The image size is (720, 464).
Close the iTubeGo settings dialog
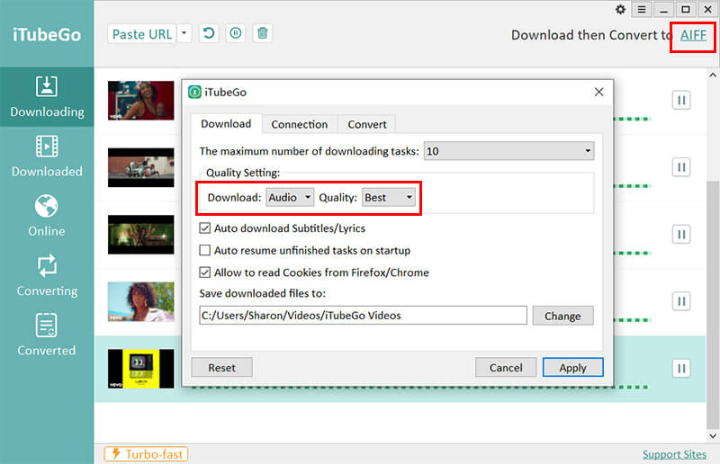tap(598, 92)
